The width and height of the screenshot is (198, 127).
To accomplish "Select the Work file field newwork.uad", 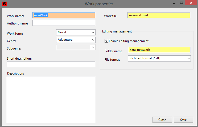I will 159,15.
